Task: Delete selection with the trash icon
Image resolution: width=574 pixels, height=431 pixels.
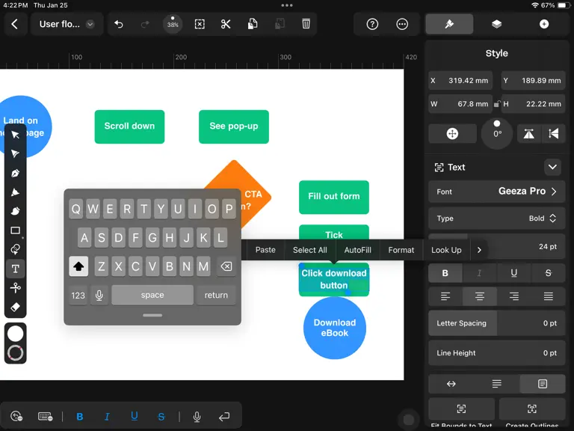Action: point(306,24)
